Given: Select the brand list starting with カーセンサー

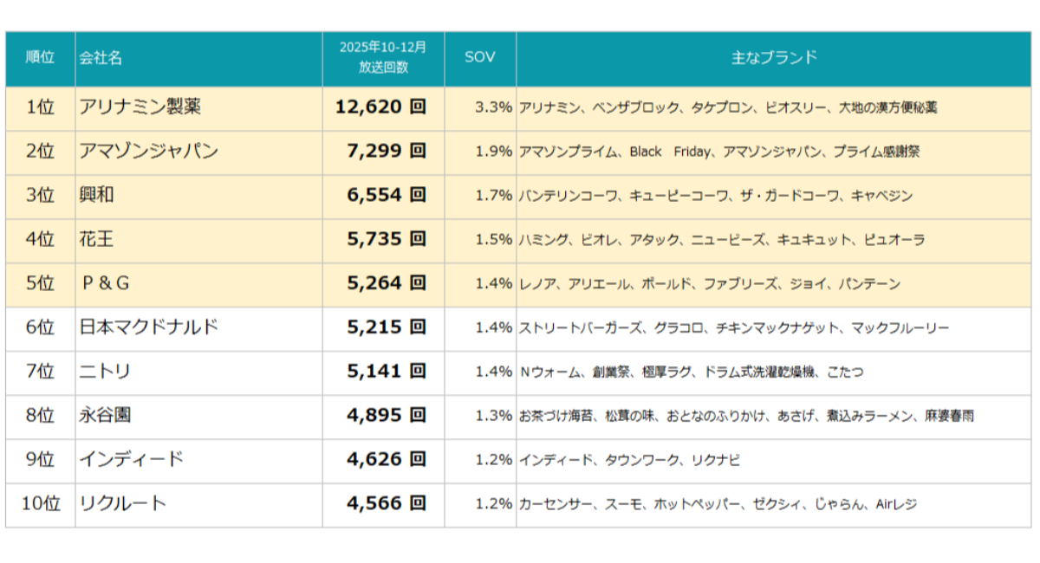Looking at the screenshot, I should point(718,504).
